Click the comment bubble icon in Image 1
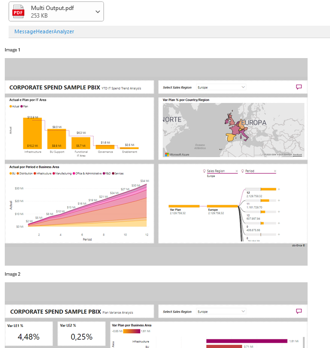The height and width of the screenshot is (348, 330). (299, 87)
